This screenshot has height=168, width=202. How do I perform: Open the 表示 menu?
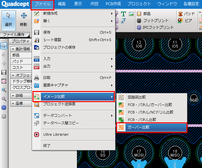(78, 4)
